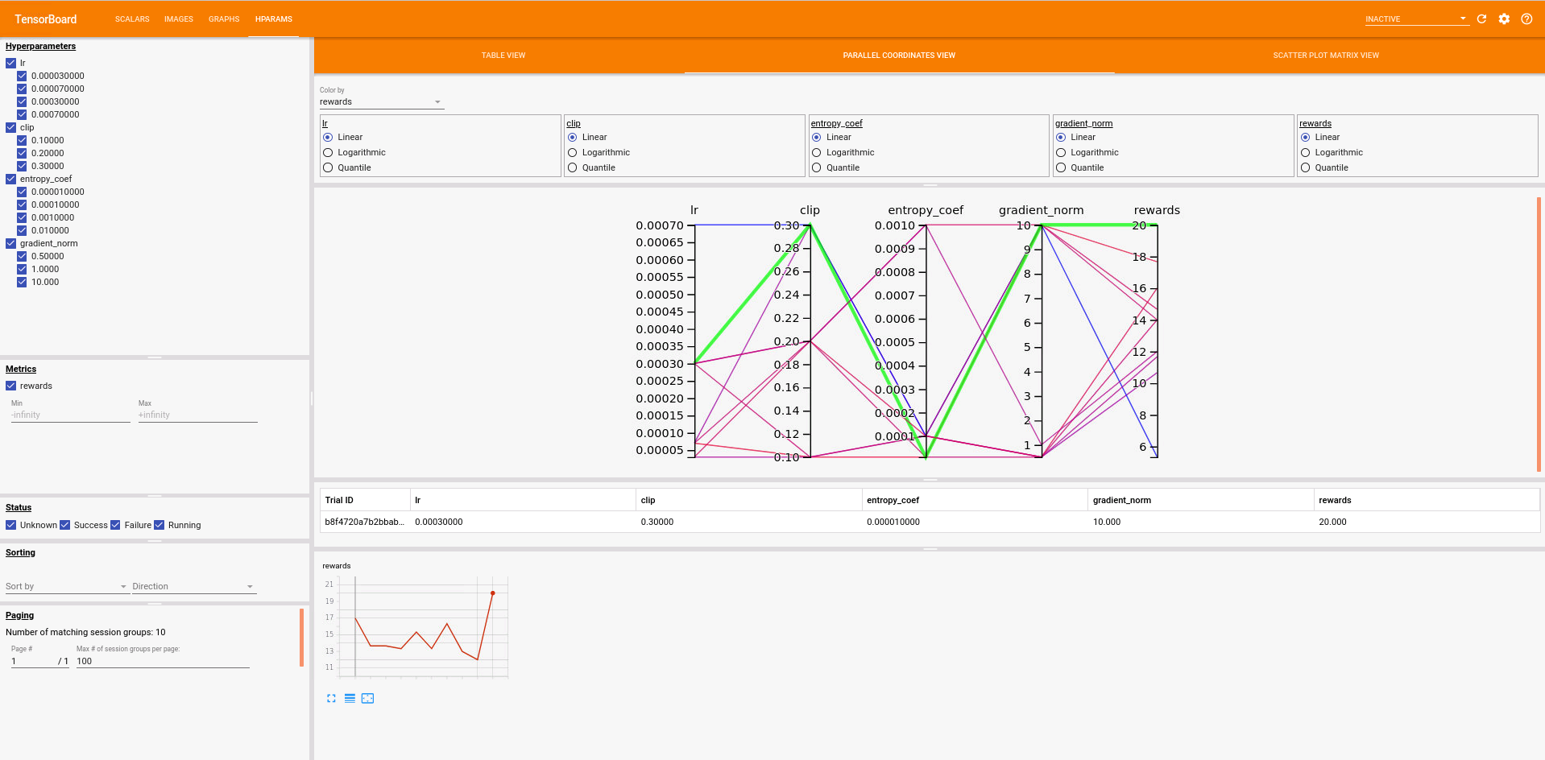Uncheck the Running status checkbox
1545x760 pixels.
coord(159,525)
